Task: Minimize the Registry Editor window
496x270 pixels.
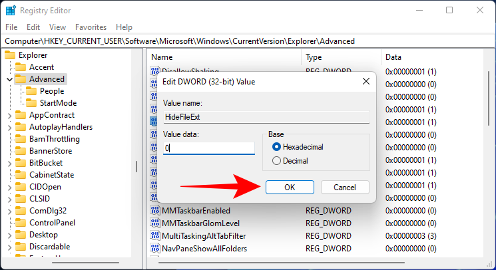Action: [419, 10]
